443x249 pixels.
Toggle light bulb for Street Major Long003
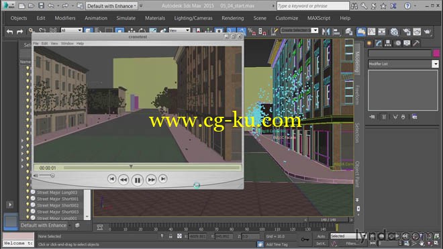(28, 192)
